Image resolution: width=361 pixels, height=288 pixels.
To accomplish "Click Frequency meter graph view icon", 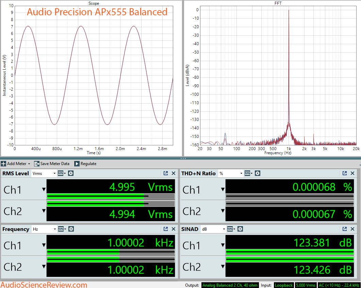I will pyautogui.click(x=62, y=229).
